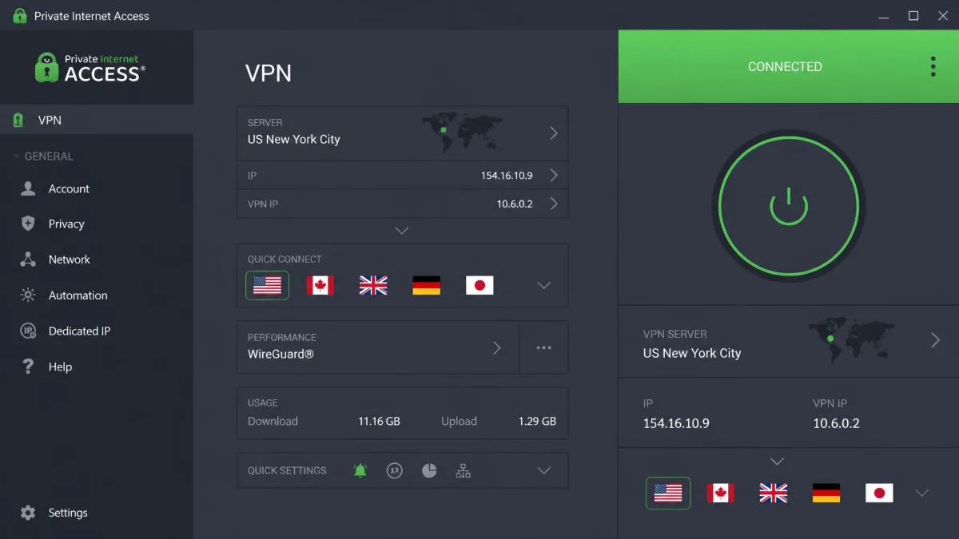
Task: Click the chevron below the right-panel IP values
Action: pos(777,462)
